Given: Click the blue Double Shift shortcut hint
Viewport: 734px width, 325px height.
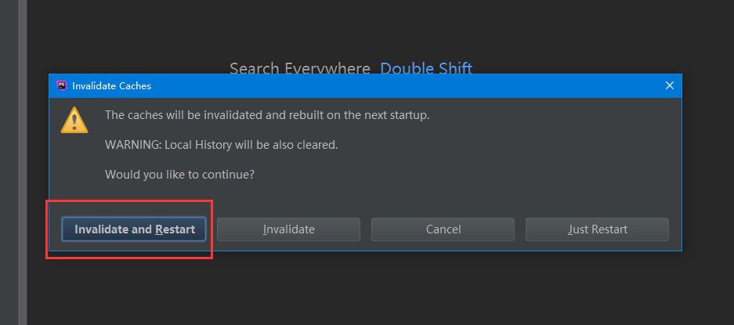Looking at the screenshot, I should tap(426, 68).
